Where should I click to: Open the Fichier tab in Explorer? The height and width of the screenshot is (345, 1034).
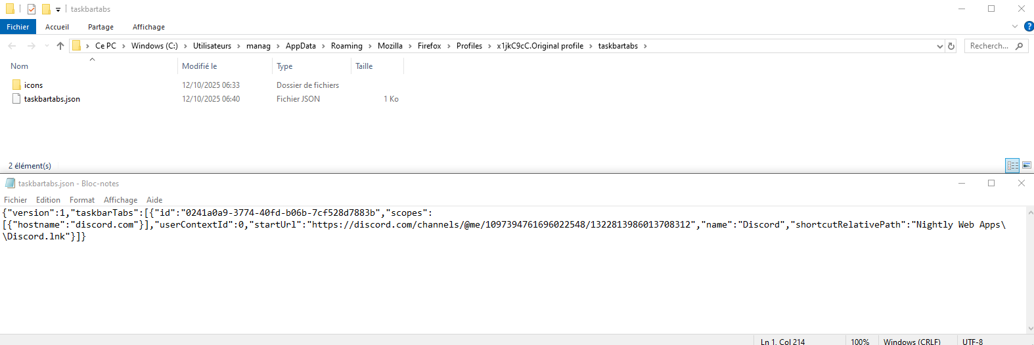[x=18, y=27]
